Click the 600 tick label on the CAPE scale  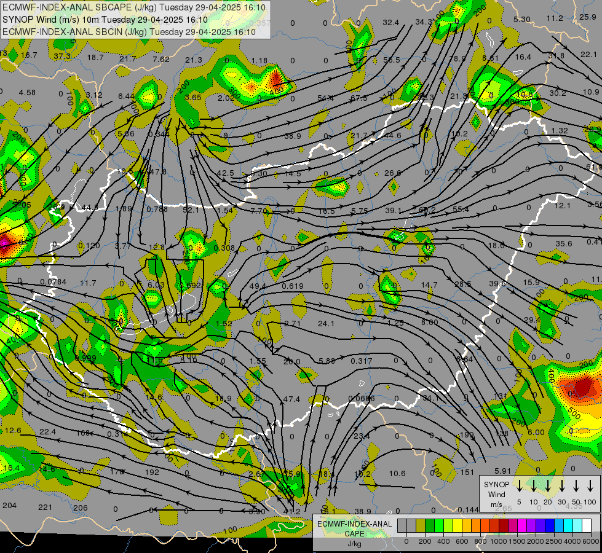(462, 541)
